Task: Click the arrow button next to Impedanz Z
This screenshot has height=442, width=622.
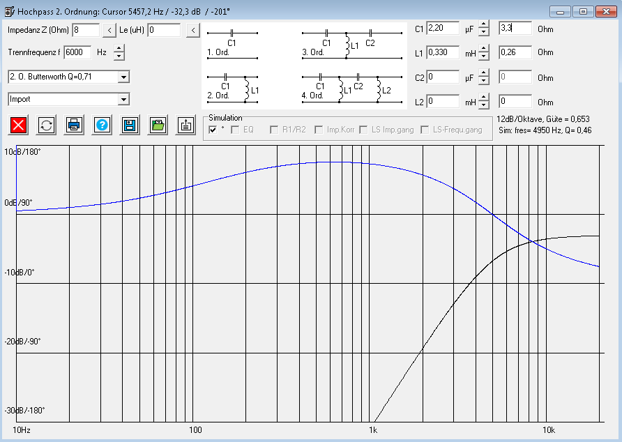Action: pyautogui.click(x=109, y=30)
